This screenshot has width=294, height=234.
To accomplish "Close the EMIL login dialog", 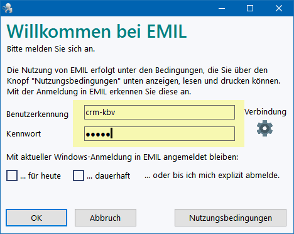I will pos(279,8).
